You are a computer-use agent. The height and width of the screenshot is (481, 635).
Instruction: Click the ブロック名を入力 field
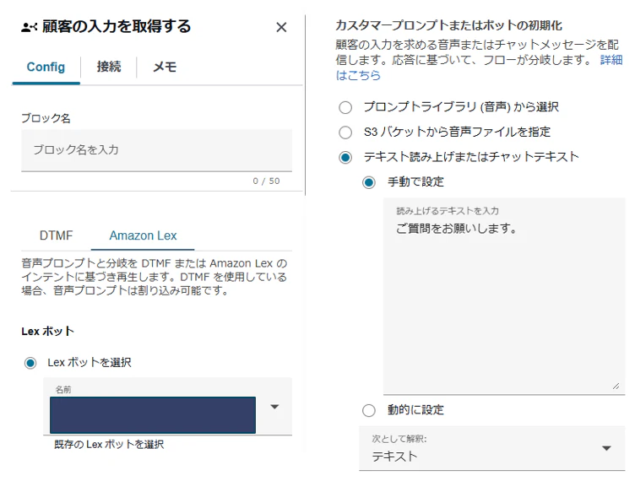157,150
